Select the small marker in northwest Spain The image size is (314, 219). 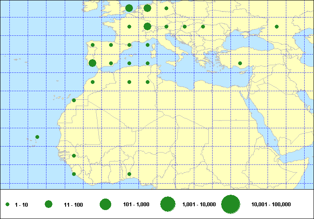(92, 45)
